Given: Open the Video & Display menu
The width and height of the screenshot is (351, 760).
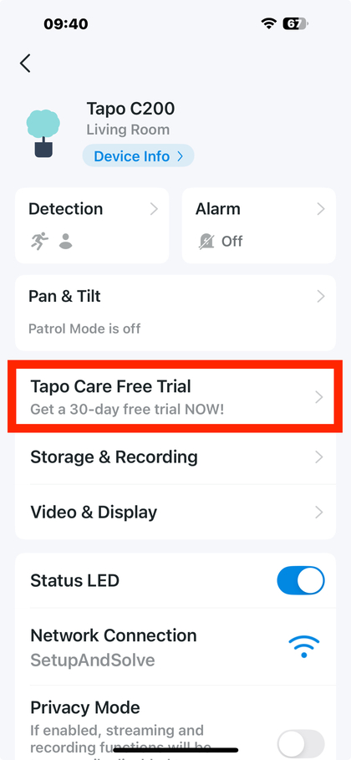Looking at the screenshot, I should point(175,513).
